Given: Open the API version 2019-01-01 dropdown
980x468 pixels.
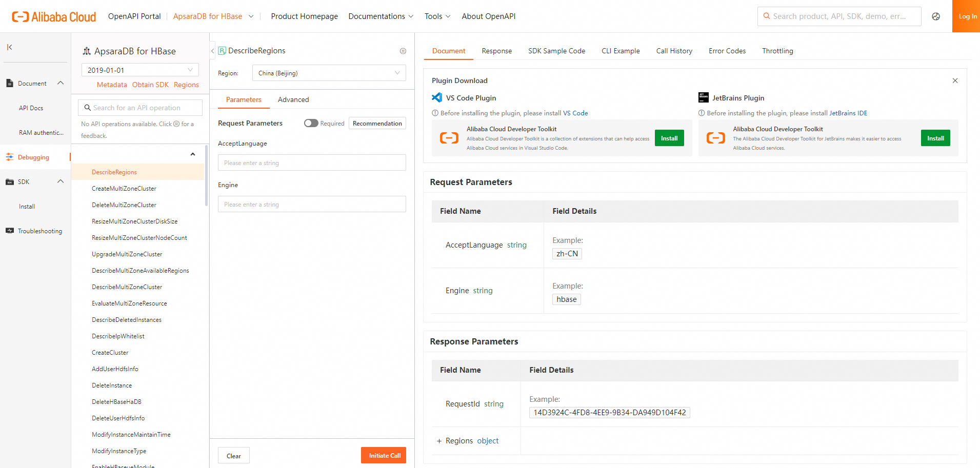Looking at the screenshot, I should click(140, 70).
